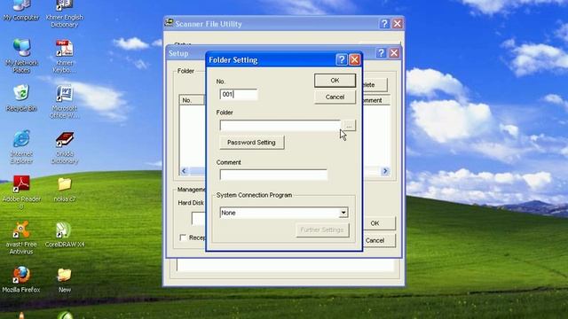Close the Folder Setting dialog
The image size is (568, 319).
354,59
